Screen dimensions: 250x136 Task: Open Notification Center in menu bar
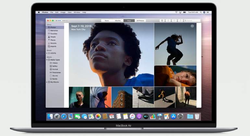(x=207, y=12)
